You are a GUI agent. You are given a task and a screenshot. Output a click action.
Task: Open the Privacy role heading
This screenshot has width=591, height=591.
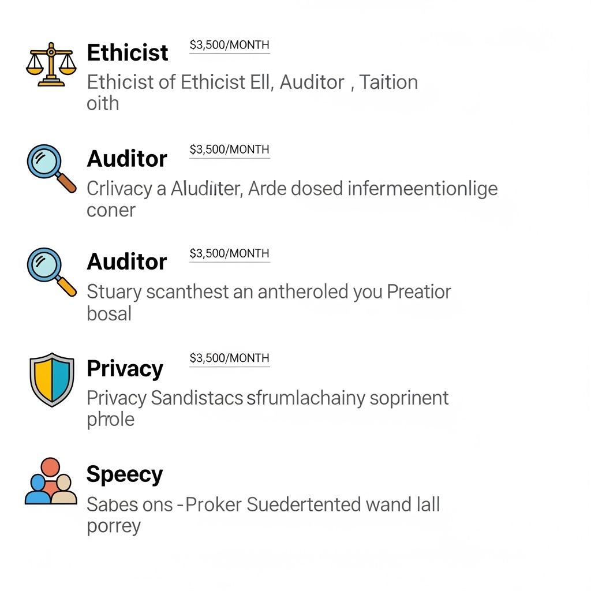(x=125, y=368)
